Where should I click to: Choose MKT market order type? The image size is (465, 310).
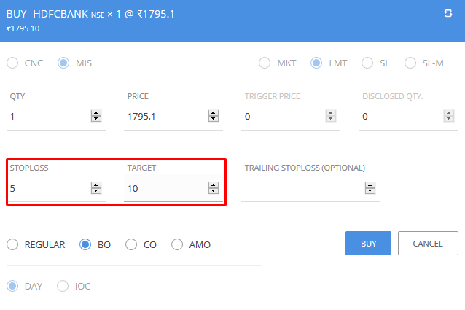[x=265, y=63]
